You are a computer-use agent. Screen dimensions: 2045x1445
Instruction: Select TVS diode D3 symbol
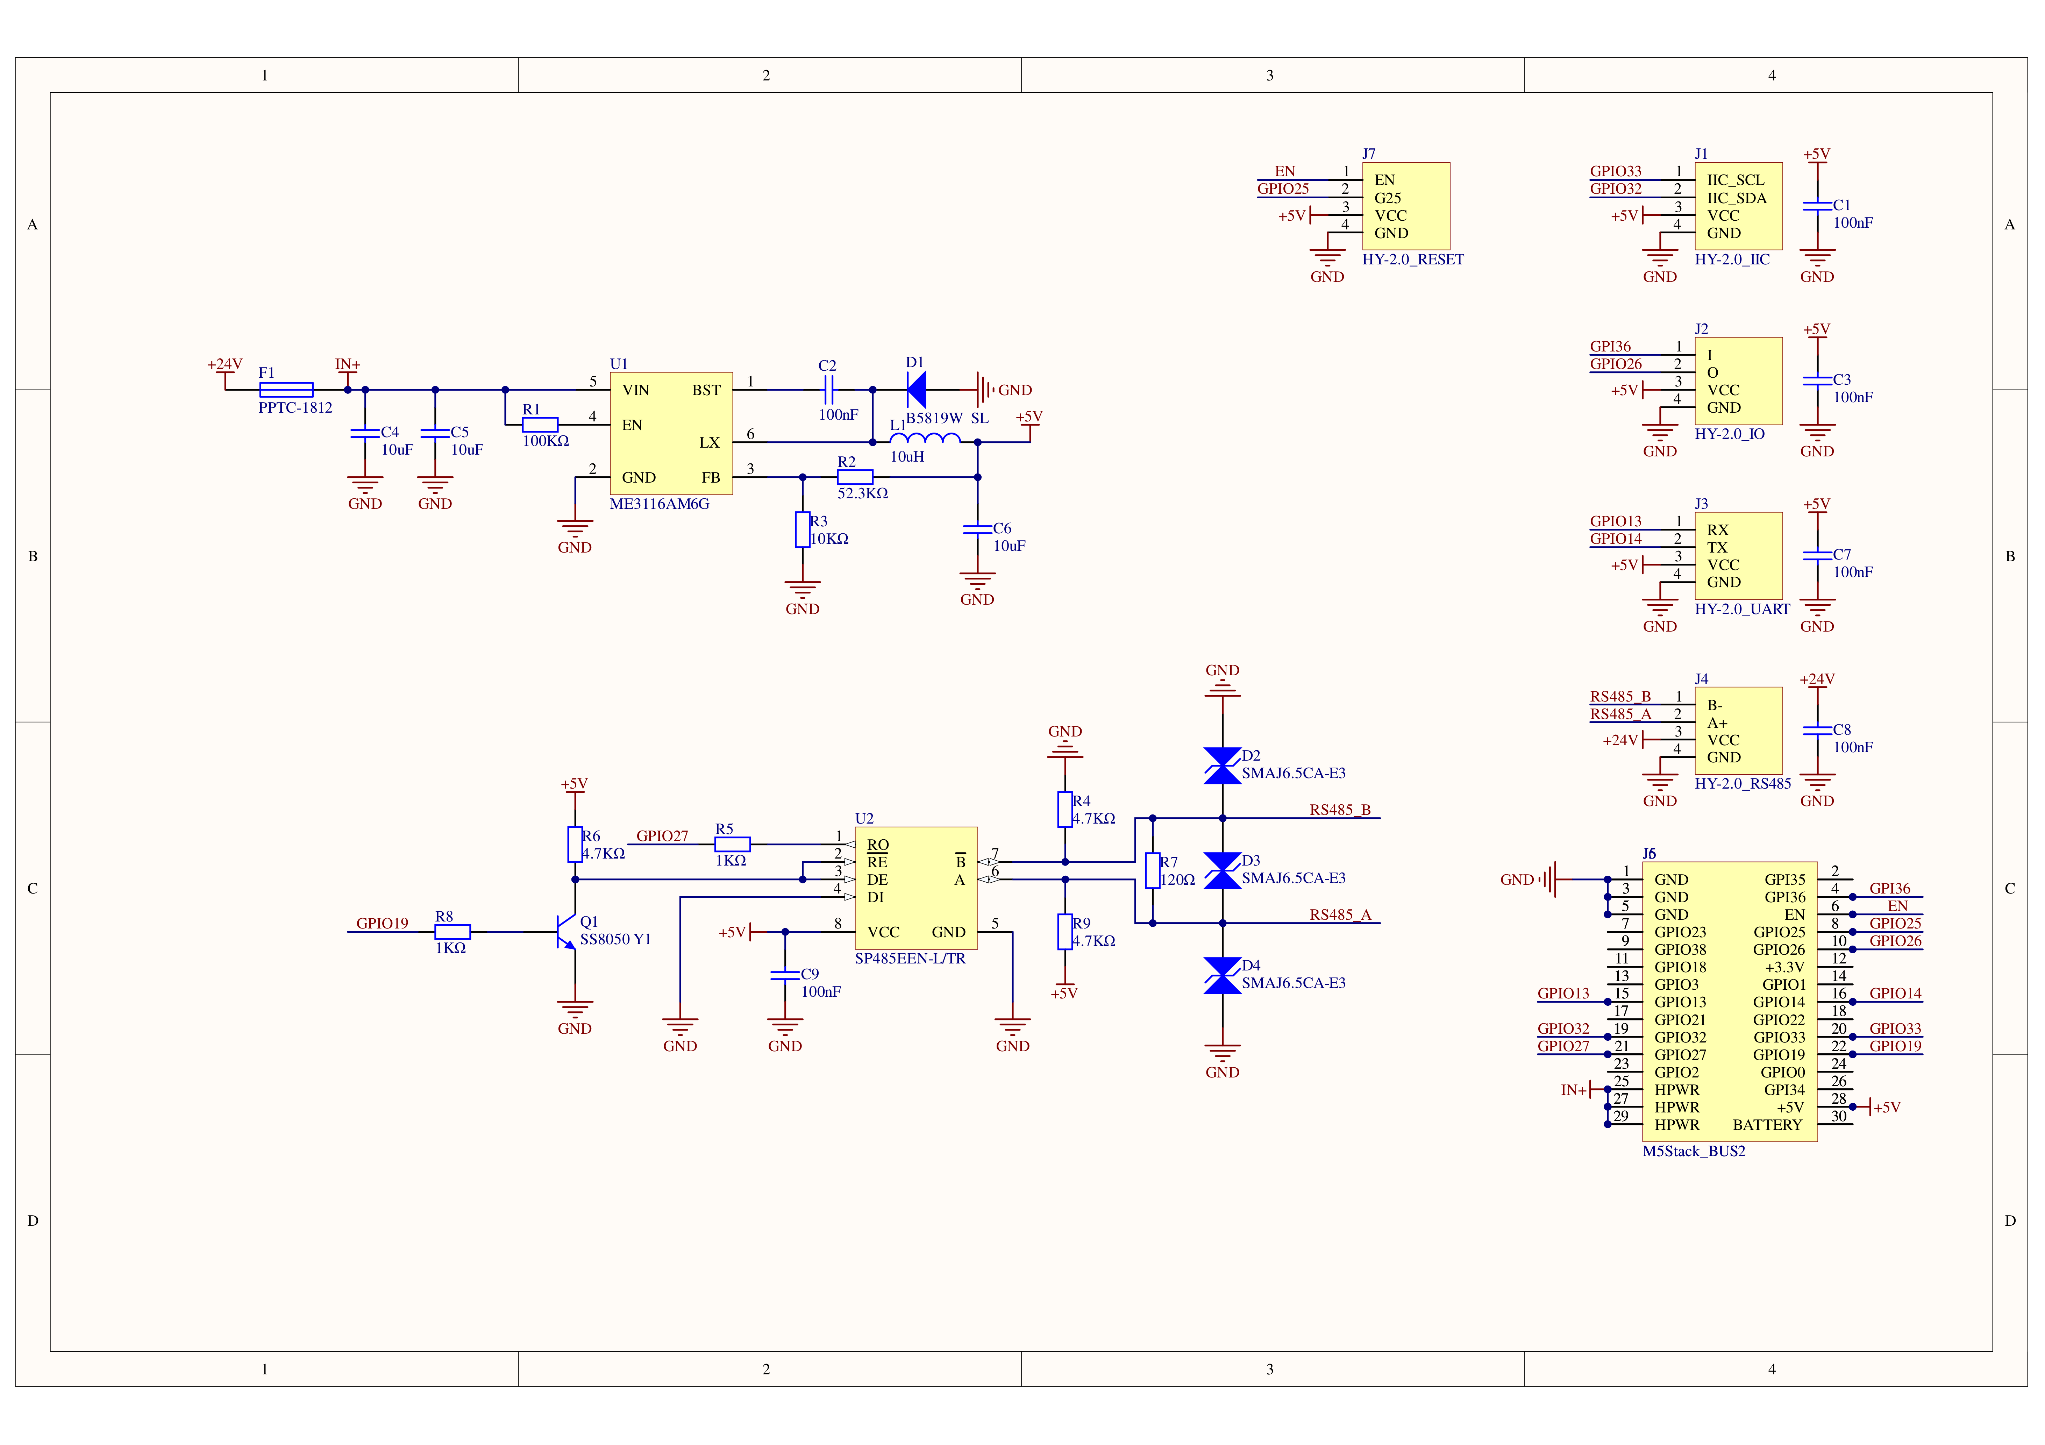point(1222,870)
